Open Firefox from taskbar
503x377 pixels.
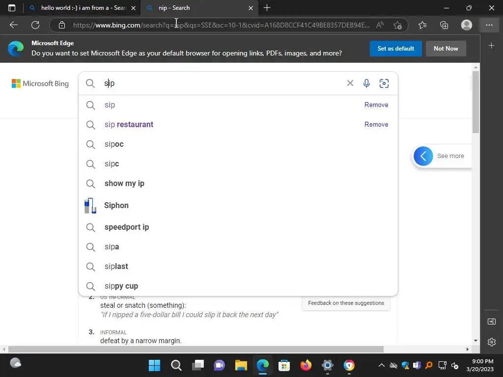point(306,365)
